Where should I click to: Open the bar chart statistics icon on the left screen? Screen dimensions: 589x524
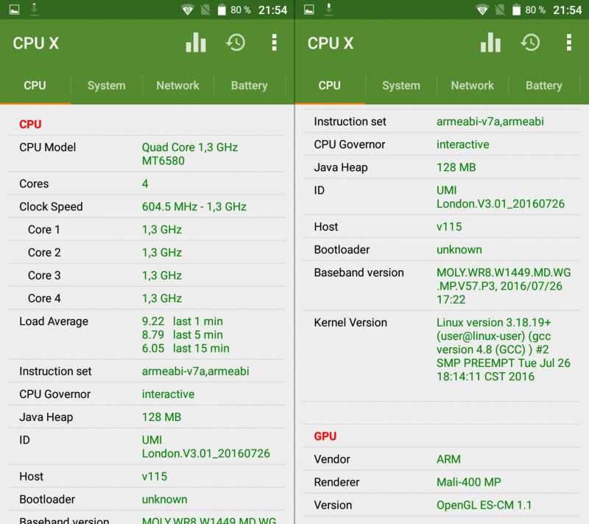pyautogui.click(x=196, y=43)
